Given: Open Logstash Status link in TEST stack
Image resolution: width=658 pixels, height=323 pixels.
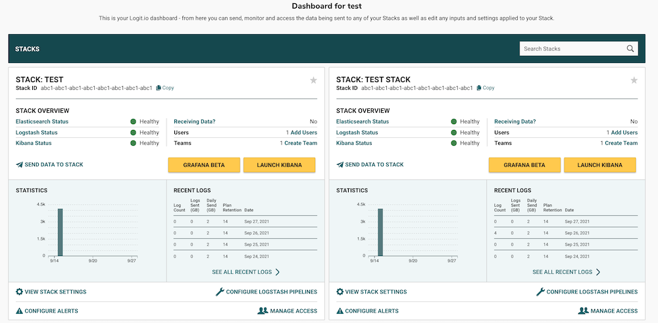Looking at the screenshot, I should (36, 133).
